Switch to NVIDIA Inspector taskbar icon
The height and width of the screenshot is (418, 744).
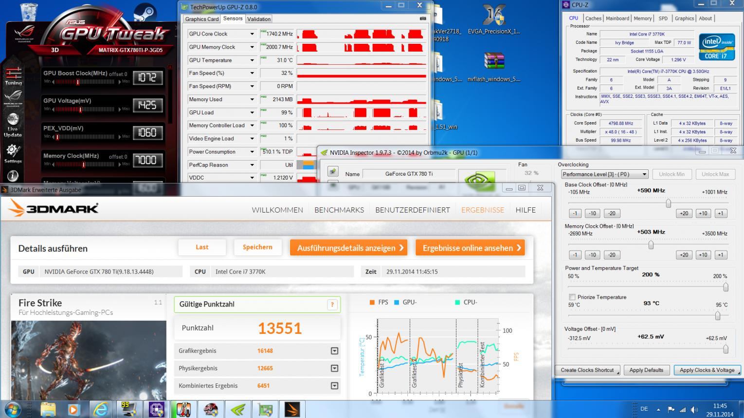(x=238, y=409)
